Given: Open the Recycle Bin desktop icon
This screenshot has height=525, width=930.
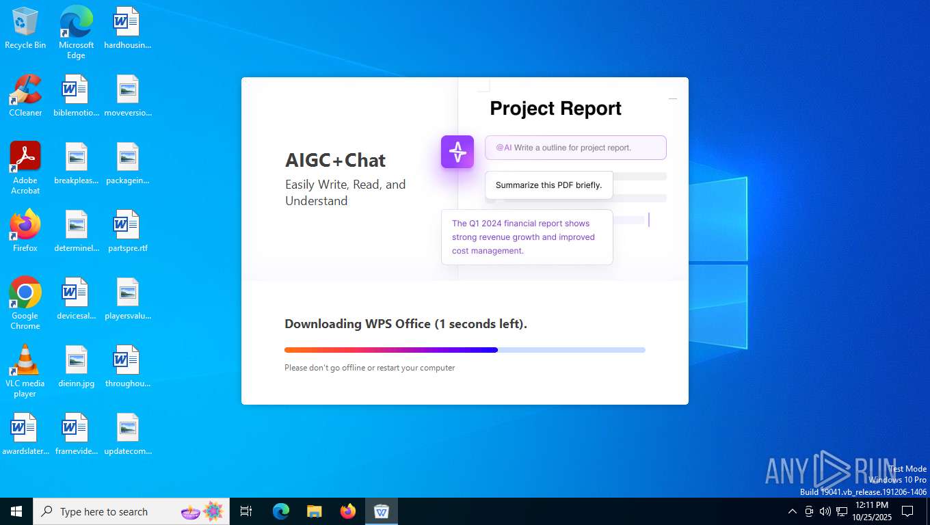Looking at the screenshot, I should pos(25,29).
